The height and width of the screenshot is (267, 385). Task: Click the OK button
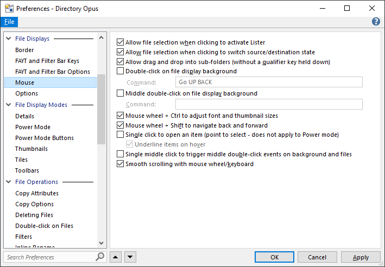click(274, 257)
